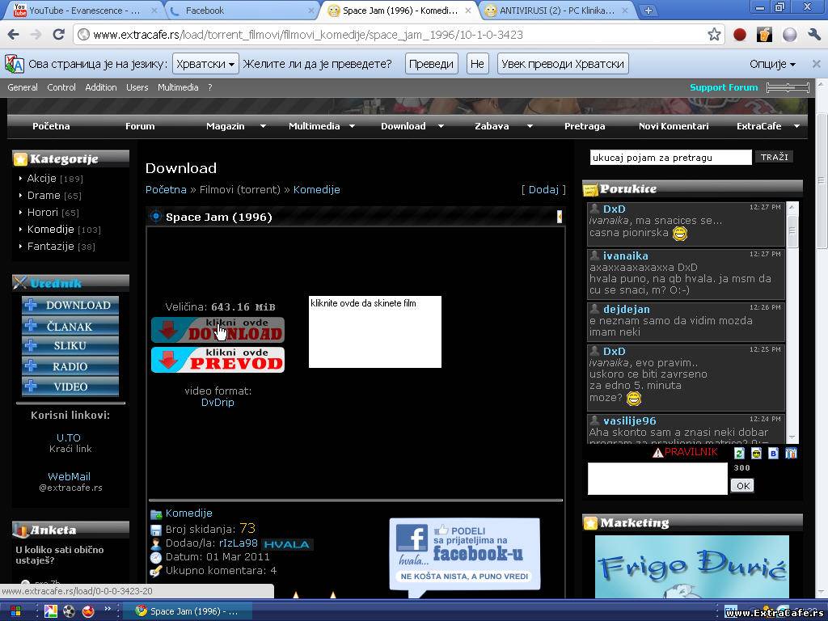Open the Frigo Đurić marketing banner

[x=692, y=567]
